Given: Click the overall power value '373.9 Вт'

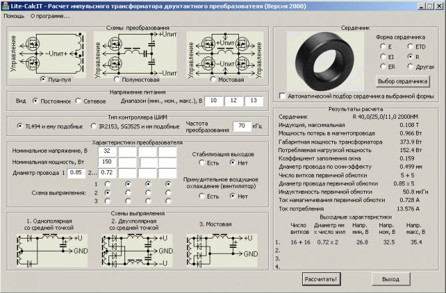Looking at the screenshot, I should [411, 142].
